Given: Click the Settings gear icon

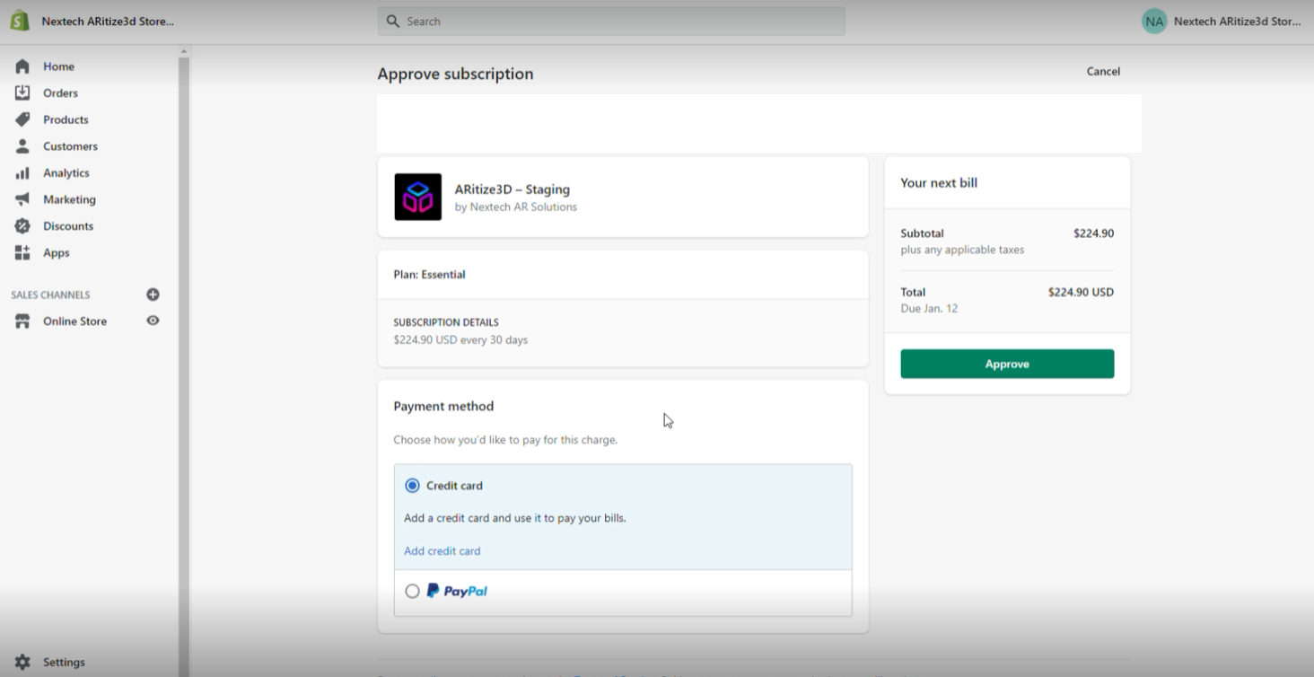Looking at the screenshot, I should (x=22, y=662).
